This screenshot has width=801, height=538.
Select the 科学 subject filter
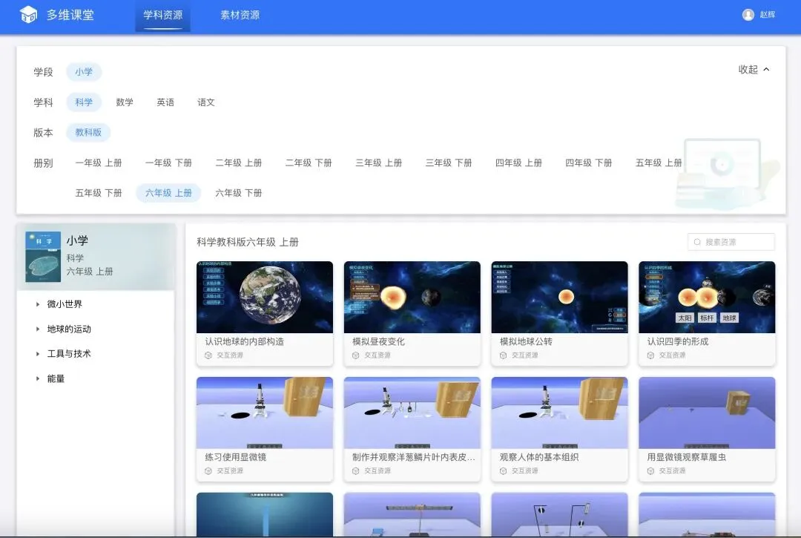(x=84, y=102)
